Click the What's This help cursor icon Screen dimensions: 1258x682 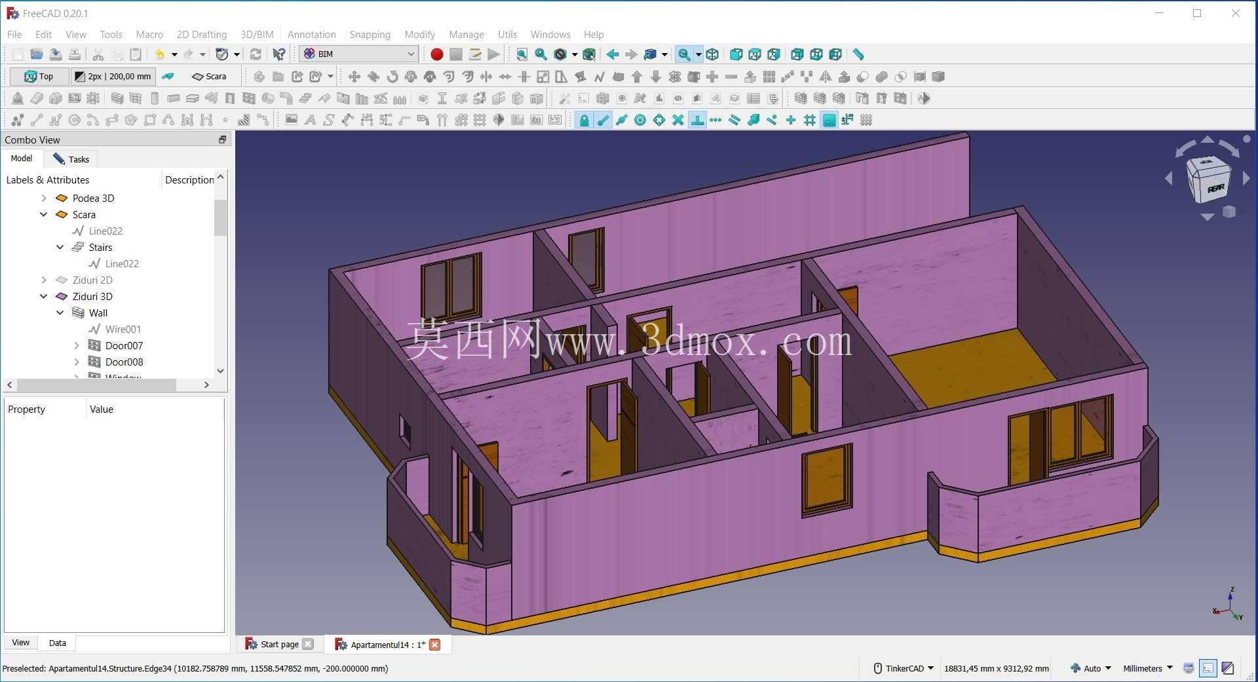coord(279,54)
